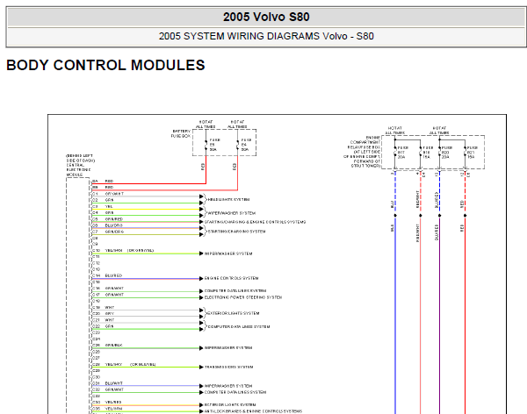527x414 pixels.
Task: Select the "FUSE B17 20A" fuse label
Action: tap(402, 152)
